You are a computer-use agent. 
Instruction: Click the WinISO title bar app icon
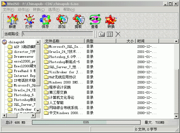click(4, 4)
